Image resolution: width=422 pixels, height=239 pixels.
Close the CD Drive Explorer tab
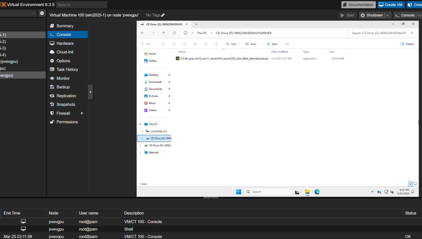186,24
